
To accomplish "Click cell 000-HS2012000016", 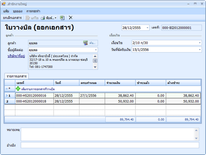I will [x=34, y=96].
